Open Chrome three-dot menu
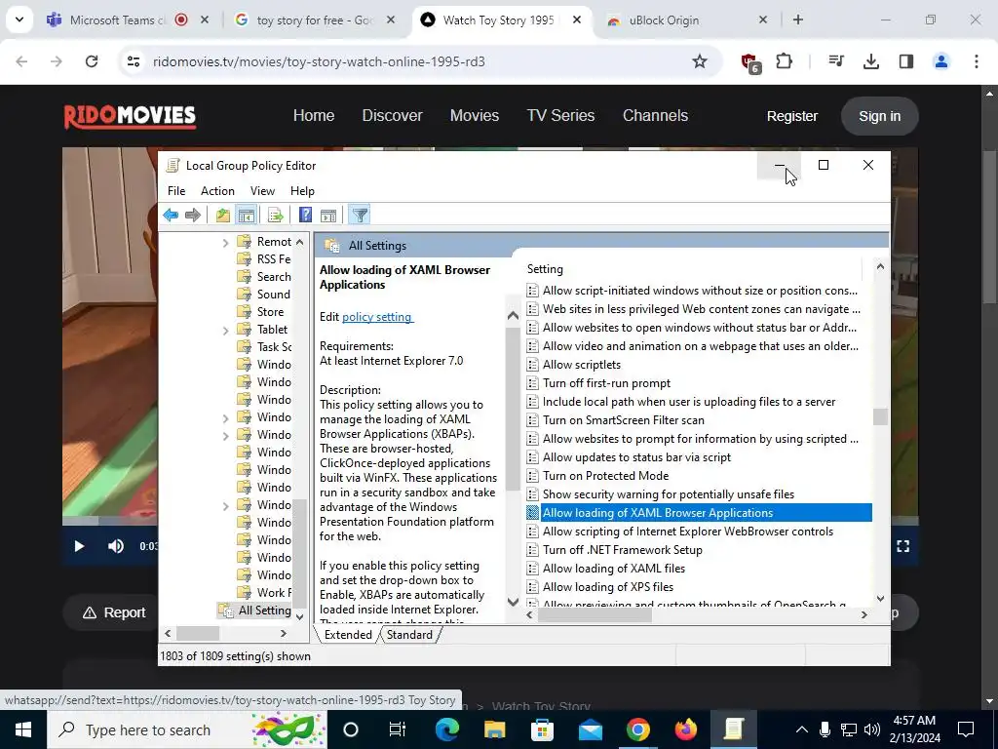 click(x=977, y=61)
